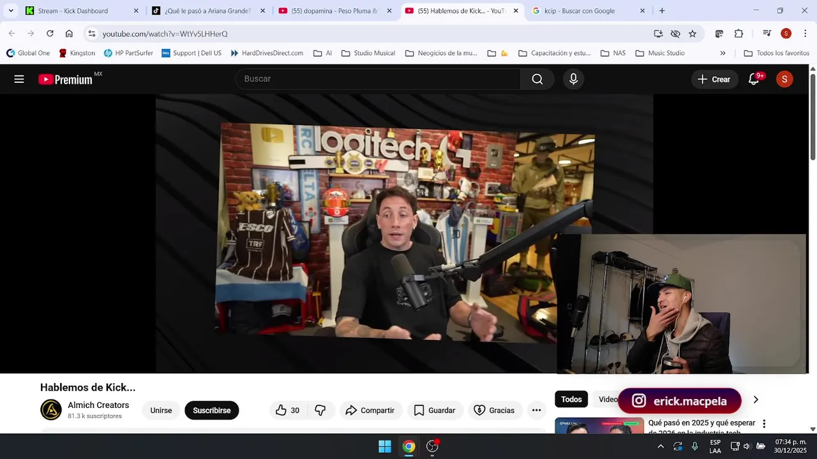
Task: Open Almich Creators channel name link
Action: (98, 405)
